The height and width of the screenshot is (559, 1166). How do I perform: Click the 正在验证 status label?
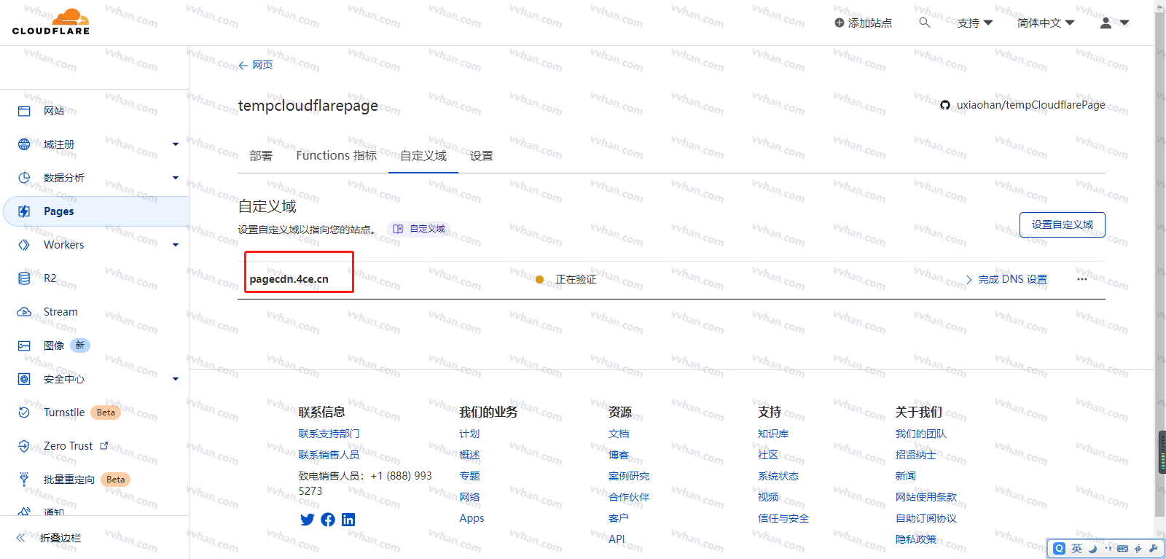(x=576, y=279)
